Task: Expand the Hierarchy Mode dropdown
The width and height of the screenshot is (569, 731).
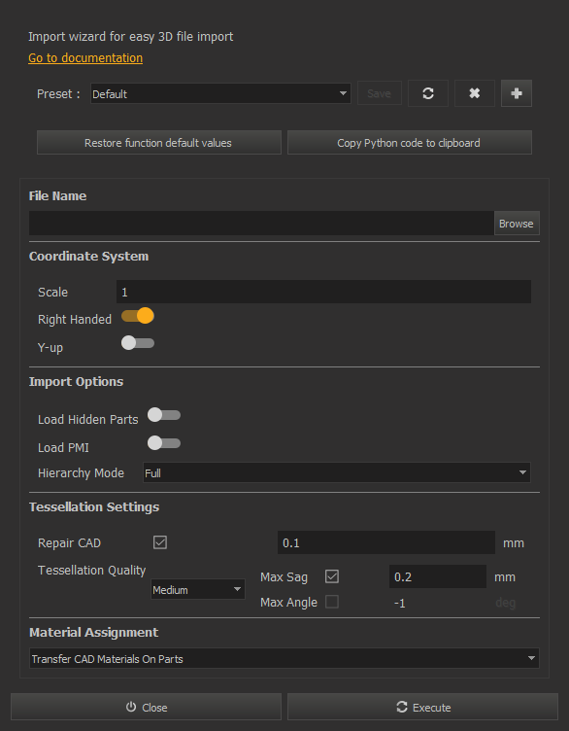Action: [336, 472]
